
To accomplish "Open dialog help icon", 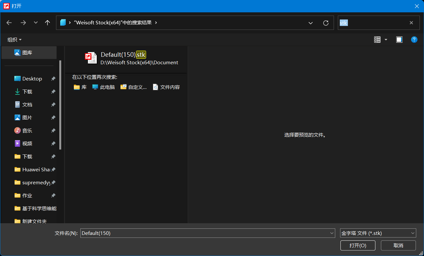I will pyautogui.click(x=414, y=40).
